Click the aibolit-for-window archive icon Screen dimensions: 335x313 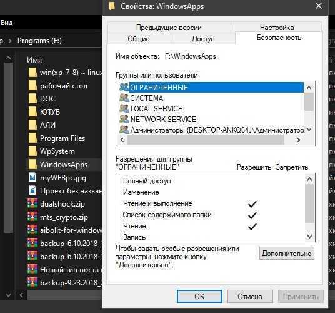(32, 230)
